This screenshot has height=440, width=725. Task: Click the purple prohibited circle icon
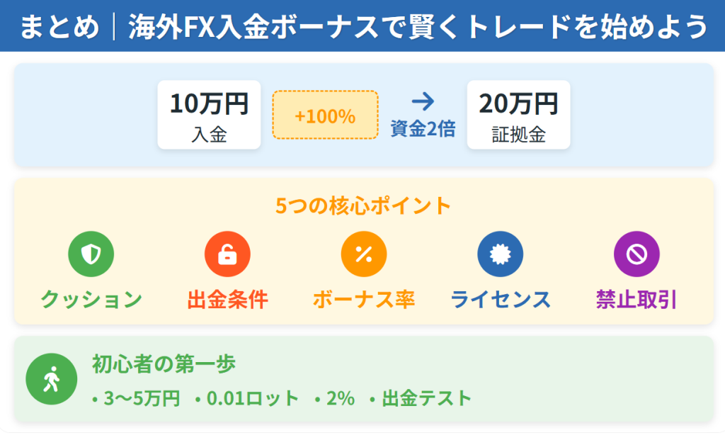coord(636,254)
